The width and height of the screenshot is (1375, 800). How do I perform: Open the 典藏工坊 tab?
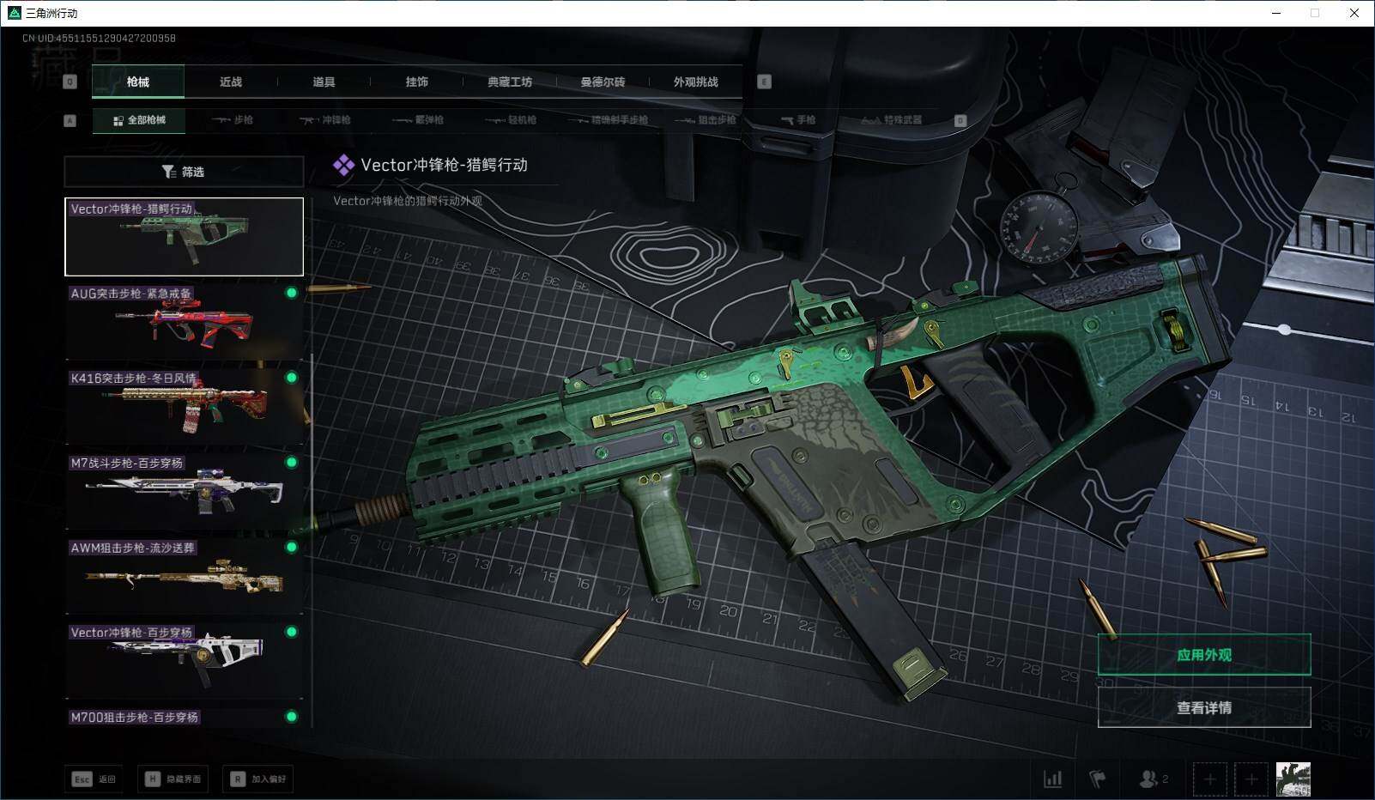click(x=510, y=82)
